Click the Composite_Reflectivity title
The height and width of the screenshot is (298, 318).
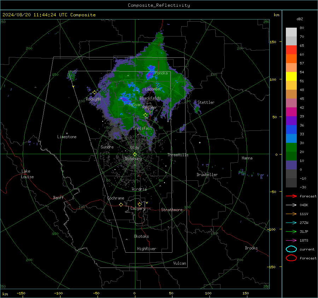click(x=159, y=5)
